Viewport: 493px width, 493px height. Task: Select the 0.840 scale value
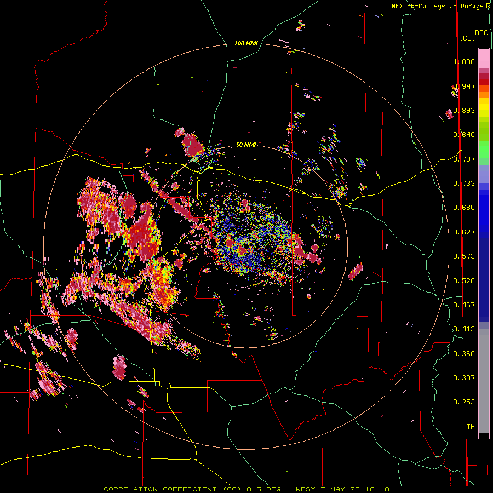(464, 135)
